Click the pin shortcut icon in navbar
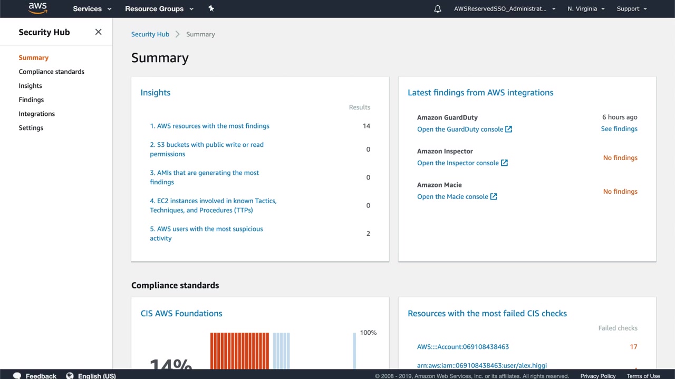675x379 pixels. click(x=211, y=8)
